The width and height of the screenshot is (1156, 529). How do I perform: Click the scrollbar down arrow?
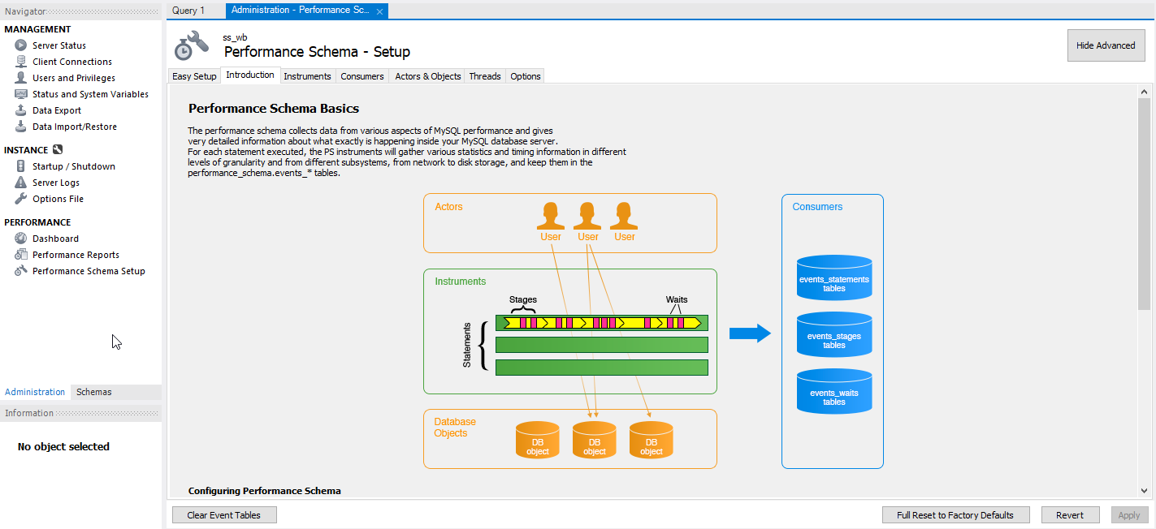(1144, 491)
